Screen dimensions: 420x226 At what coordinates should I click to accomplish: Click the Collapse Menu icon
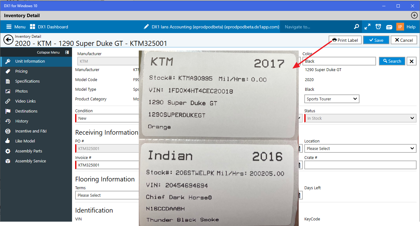[x=67, y=52]
